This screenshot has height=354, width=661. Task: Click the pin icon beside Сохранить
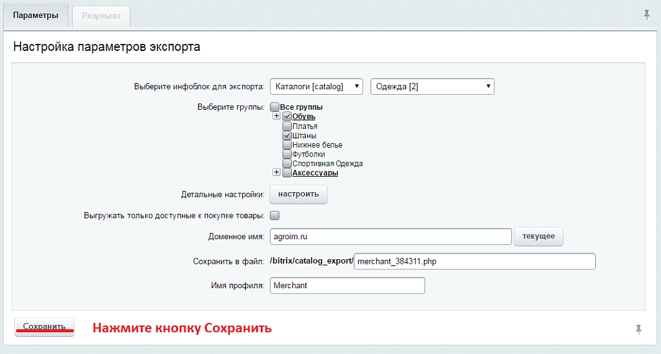point(638,329)
